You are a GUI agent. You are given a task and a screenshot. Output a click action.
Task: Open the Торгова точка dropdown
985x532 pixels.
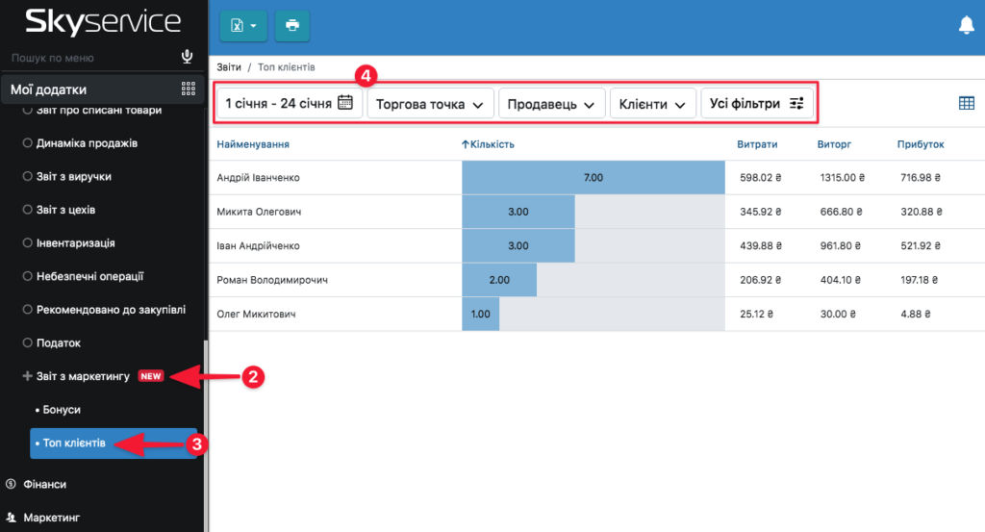[430, 104]
